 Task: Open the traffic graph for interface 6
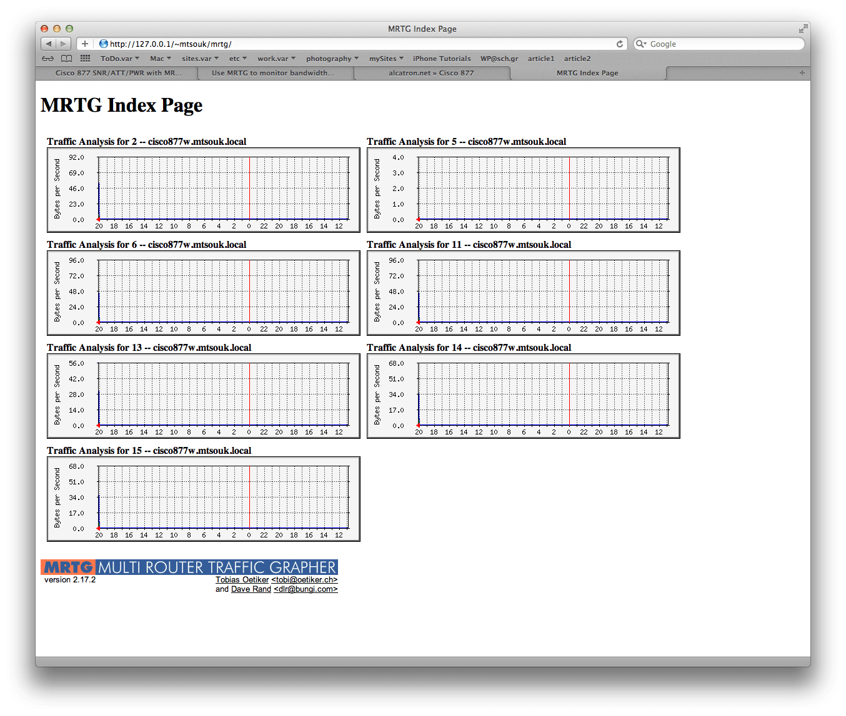204,293
